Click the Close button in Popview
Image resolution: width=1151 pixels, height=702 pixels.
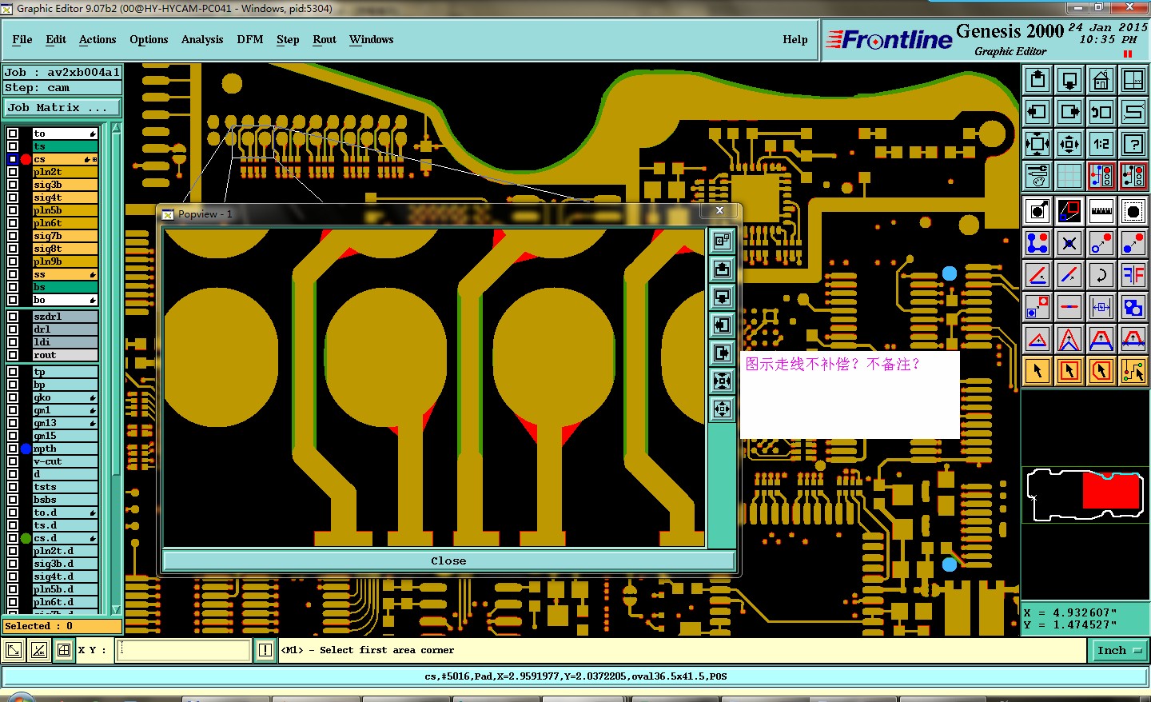click(x=448, y=560)
